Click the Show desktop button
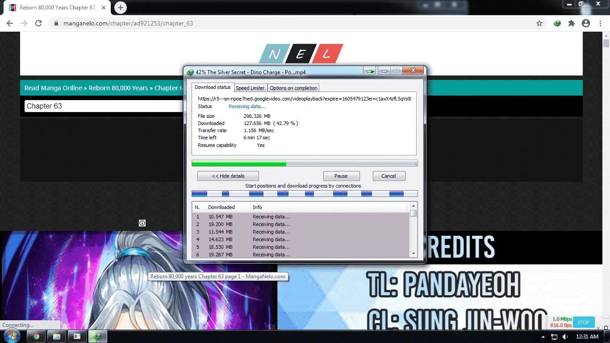This screenshot has height=343, width=610. tap(607, 337)
